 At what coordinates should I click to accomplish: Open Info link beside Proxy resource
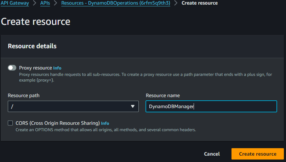coord(57,68)
